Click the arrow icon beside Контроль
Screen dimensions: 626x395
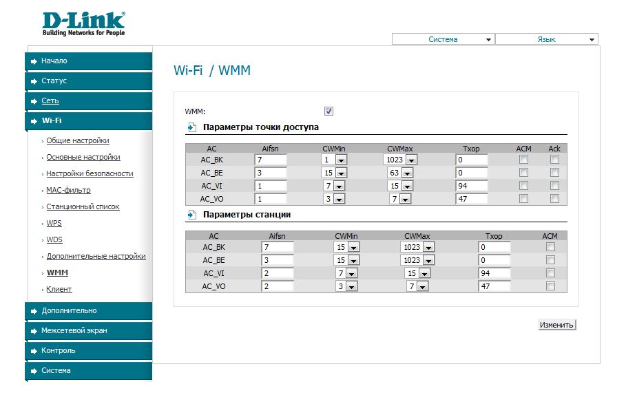pos(34,351)
